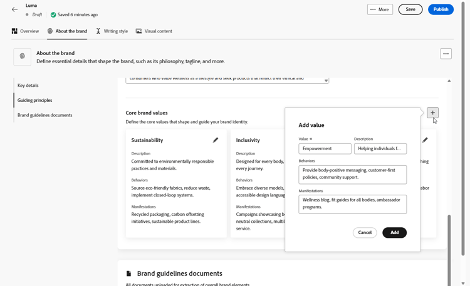Image resolution: width=470 pixels, height=286 pixels.
Task: Click the plus icon to add value
Action: [432, 113]
